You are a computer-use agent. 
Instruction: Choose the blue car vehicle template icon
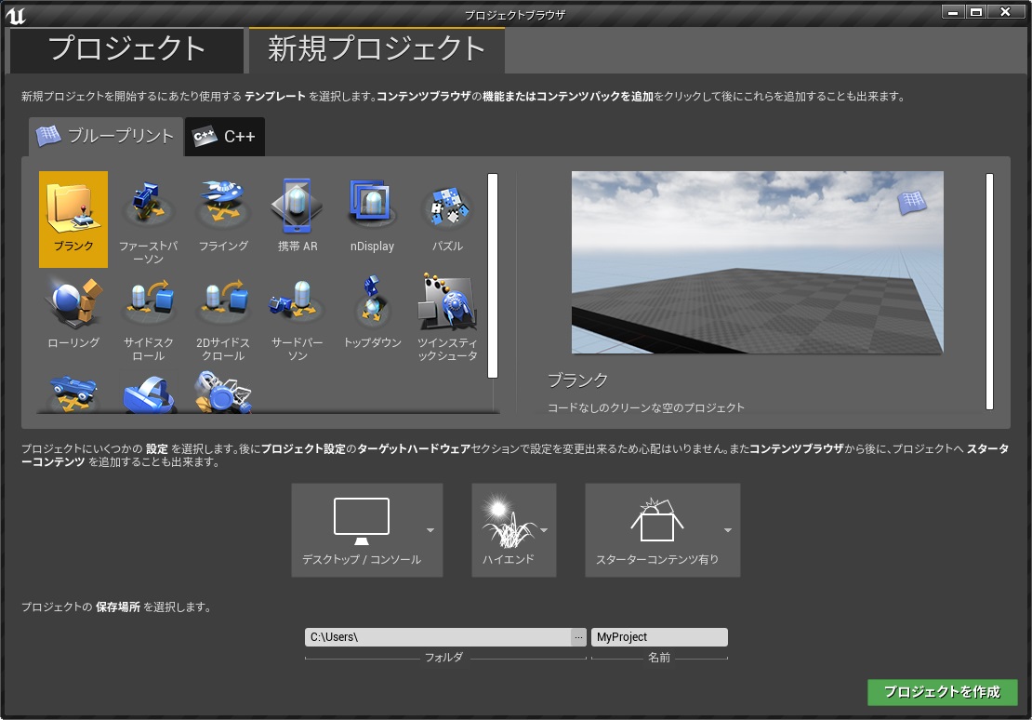73,392
